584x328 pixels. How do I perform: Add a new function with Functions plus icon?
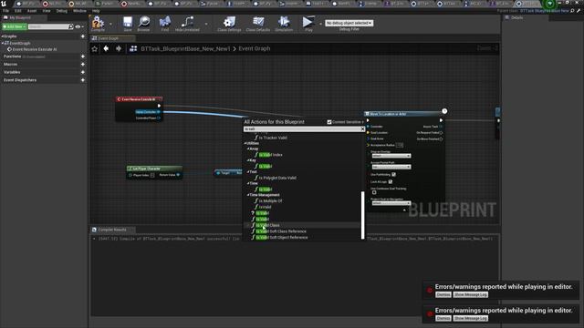83,56
